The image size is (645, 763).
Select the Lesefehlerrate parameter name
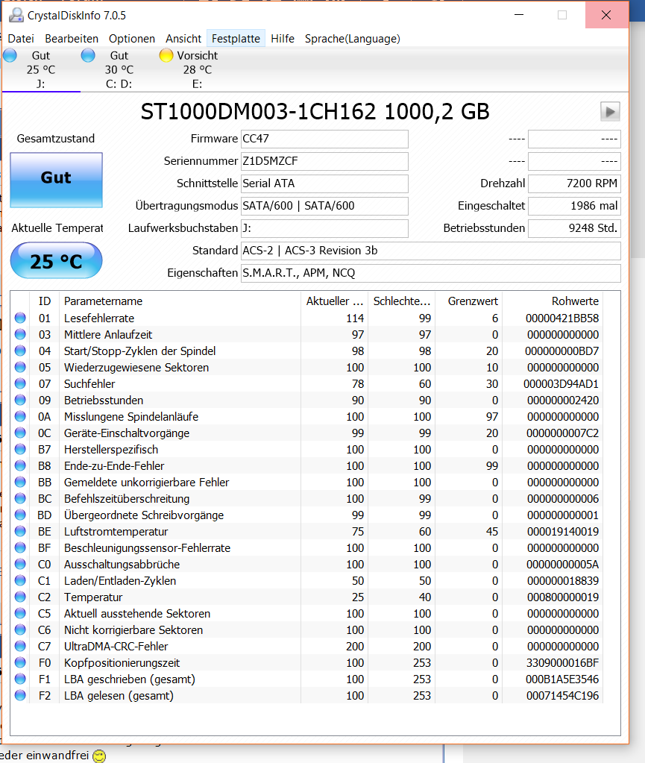[x=99, y=318]
